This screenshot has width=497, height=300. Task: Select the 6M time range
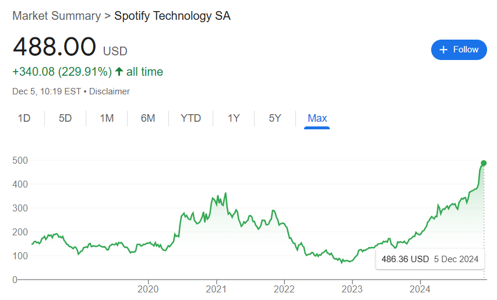point(148,118)
